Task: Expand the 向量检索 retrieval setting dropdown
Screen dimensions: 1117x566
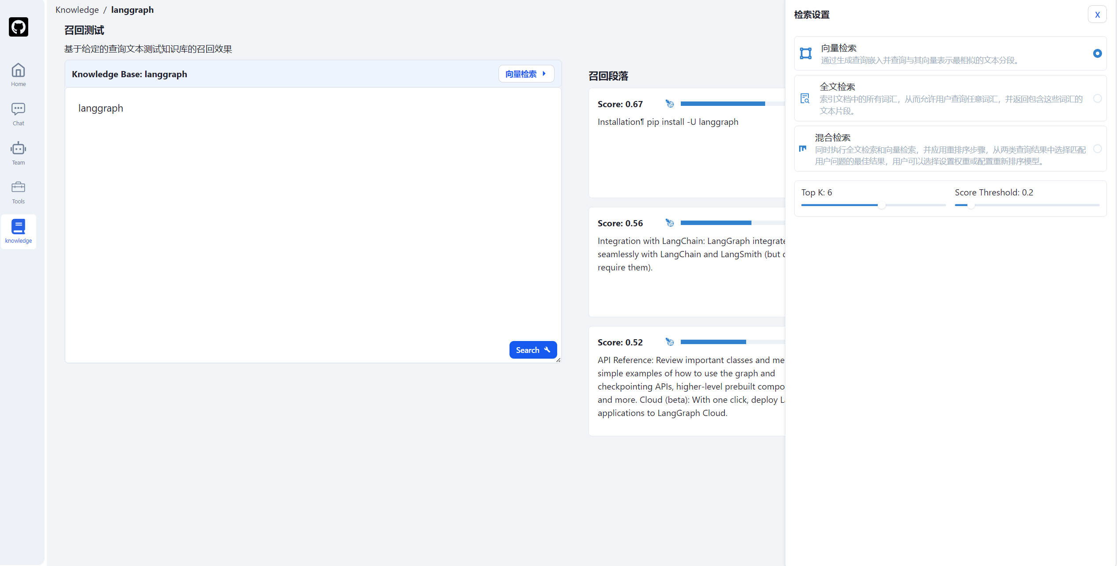Action: pos(526,74)
